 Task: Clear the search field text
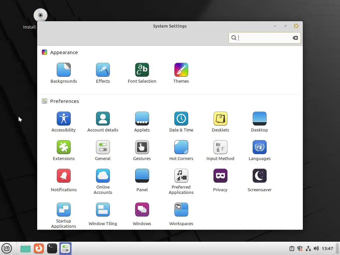coord(295,38)
